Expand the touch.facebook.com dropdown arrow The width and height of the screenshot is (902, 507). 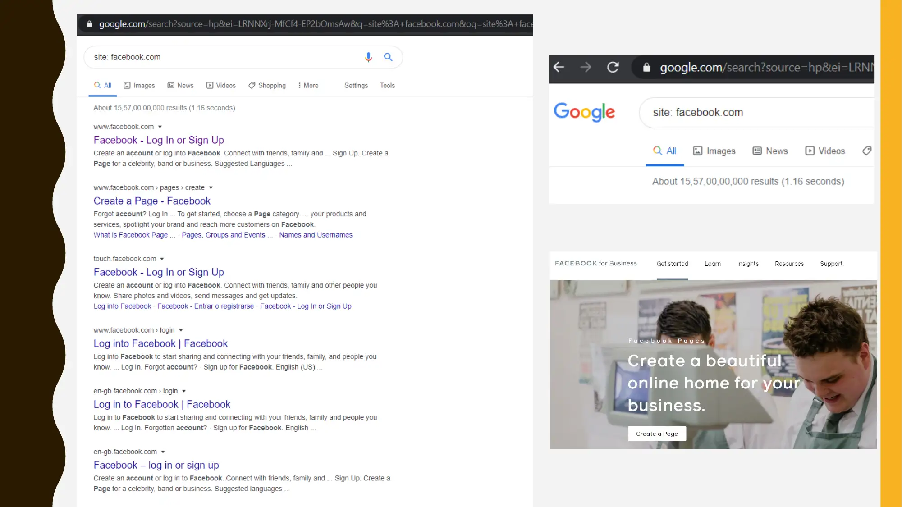(162, 259)
